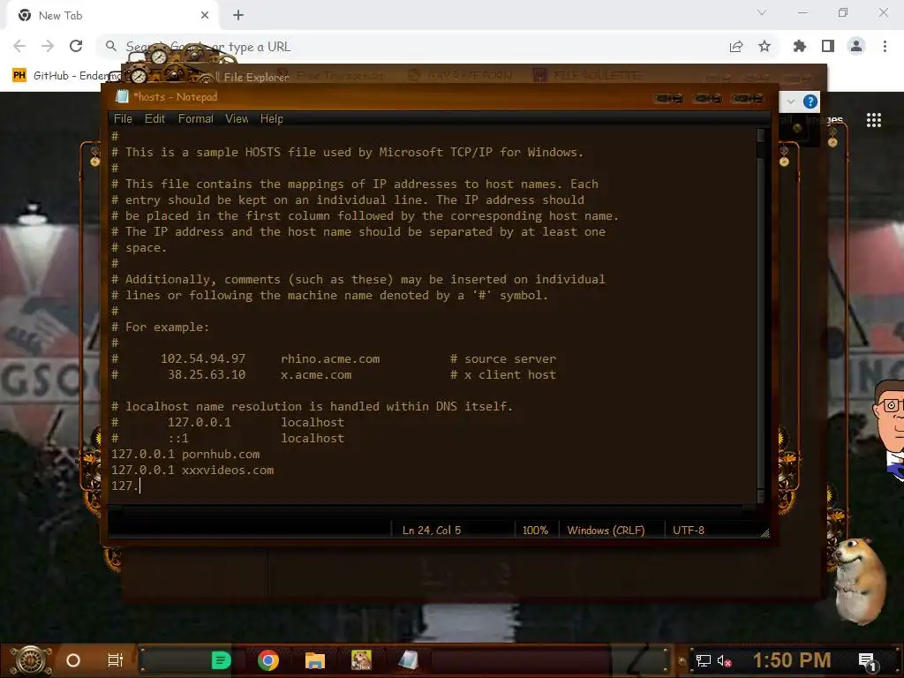Open green chat app on taskbar
The width and height of the screenshot is (904, 678).
(x=222, y=660)
